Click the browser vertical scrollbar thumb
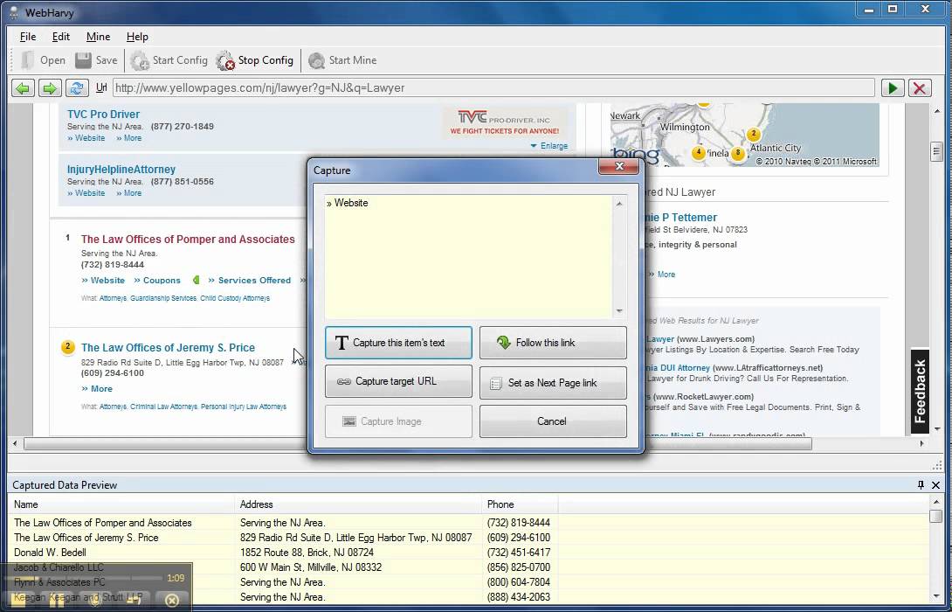Screen dimensions: 952x612 pos(936,151)
